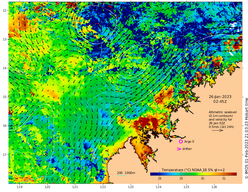
Task: Click the cyan 200m isobath legend line
Action: click(121, 175)
